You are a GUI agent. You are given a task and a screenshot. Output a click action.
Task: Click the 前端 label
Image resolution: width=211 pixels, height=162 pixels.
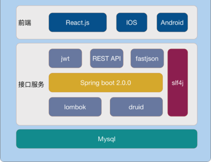(x=24, y=23)
